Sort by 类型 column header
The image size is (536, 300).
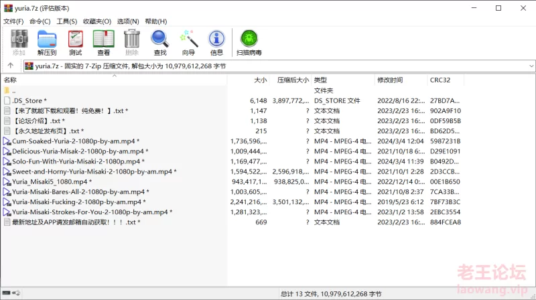(x=343, y=80)
